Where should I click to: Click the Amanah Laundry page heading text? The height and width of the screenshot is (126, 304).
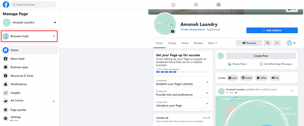click(199, 24)
